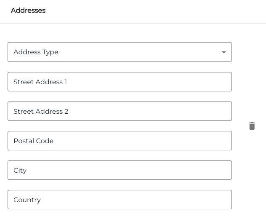Viewport: 266px width, 219px height.
Task: Select the Country input field
Action: (120, 200)
